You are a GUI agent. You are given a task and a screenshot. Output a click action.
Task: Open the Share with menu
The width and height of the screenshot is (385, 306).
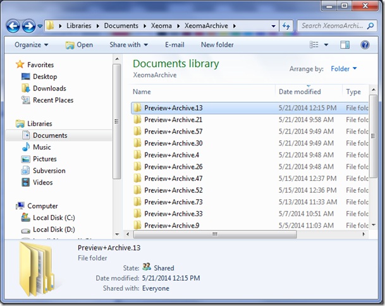pos(129,45)
